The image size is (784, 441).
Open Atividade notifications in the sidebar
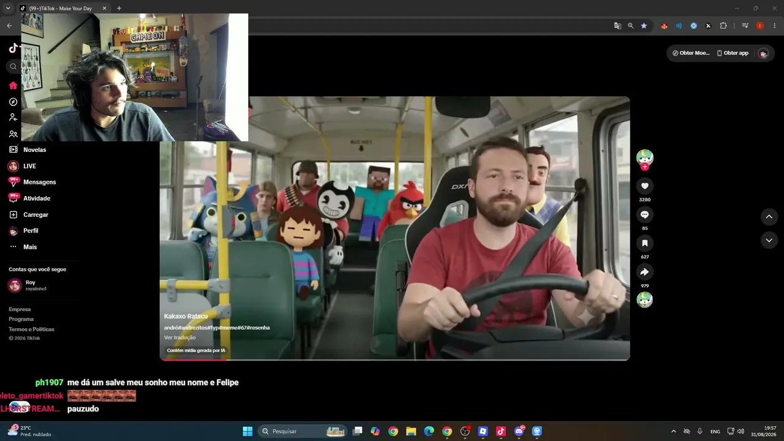[x=29, y=198]
